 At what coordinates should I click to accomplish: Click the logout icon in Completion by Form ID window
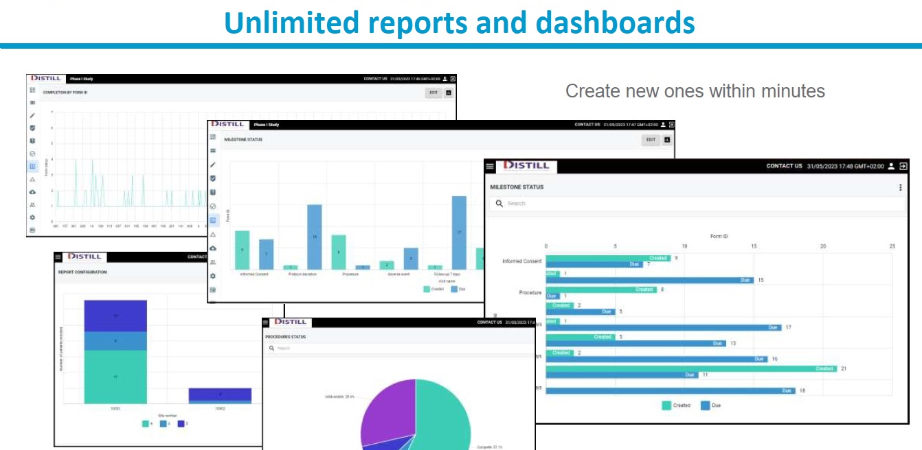[x=453, y=79]
